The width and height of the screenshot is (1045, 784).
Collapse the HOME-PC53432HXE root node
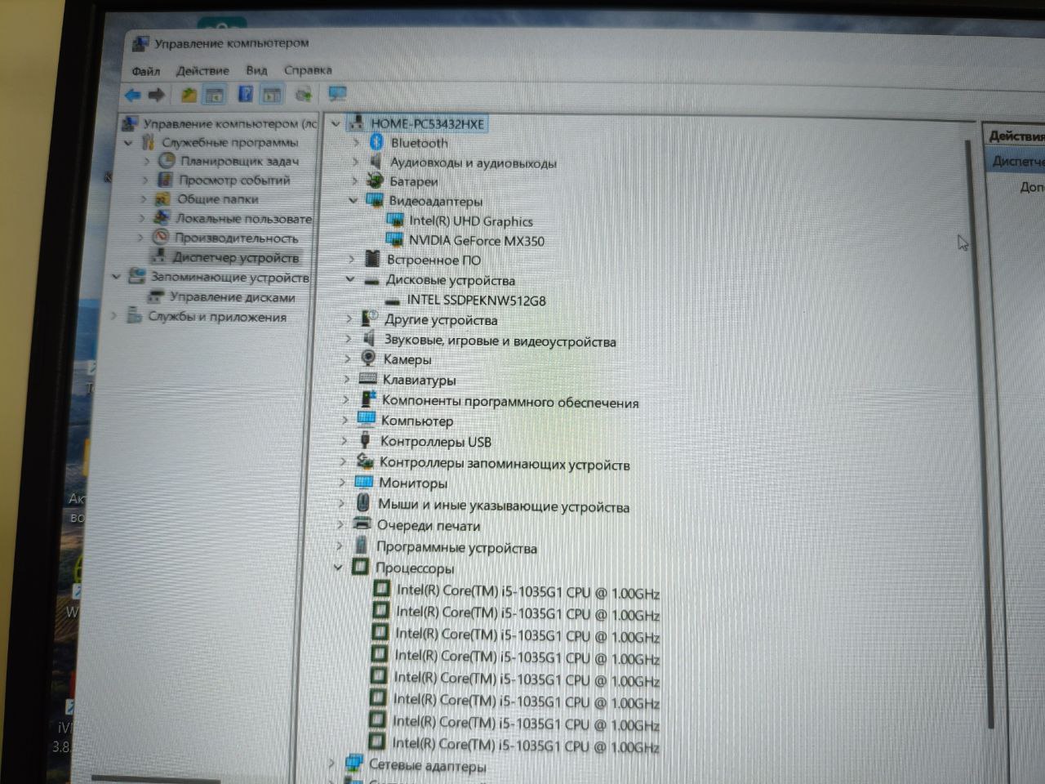pyautogui.click(x=336, y=123)
